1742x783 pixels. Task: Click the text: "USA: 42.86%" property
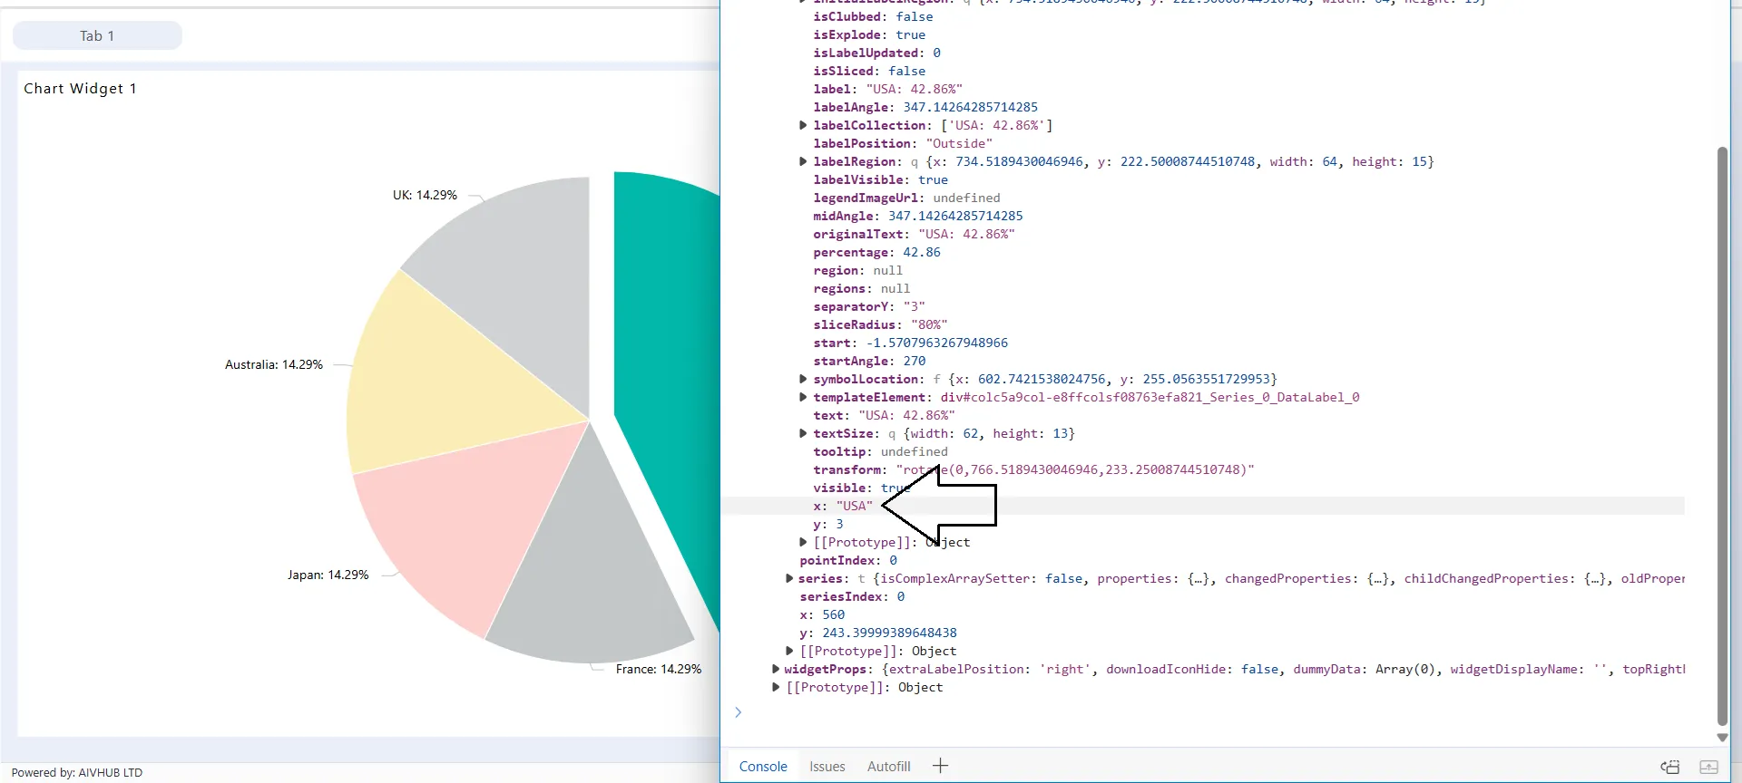884,415
